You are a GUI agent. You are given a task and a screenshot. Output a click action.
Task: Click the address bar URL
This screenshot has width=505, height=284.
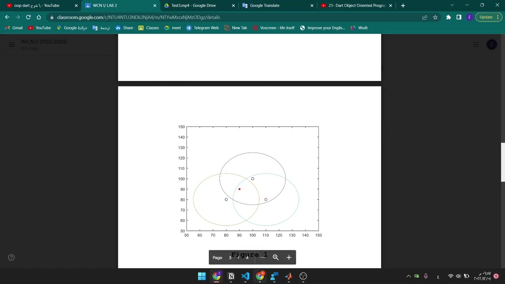tap(138, 17)
